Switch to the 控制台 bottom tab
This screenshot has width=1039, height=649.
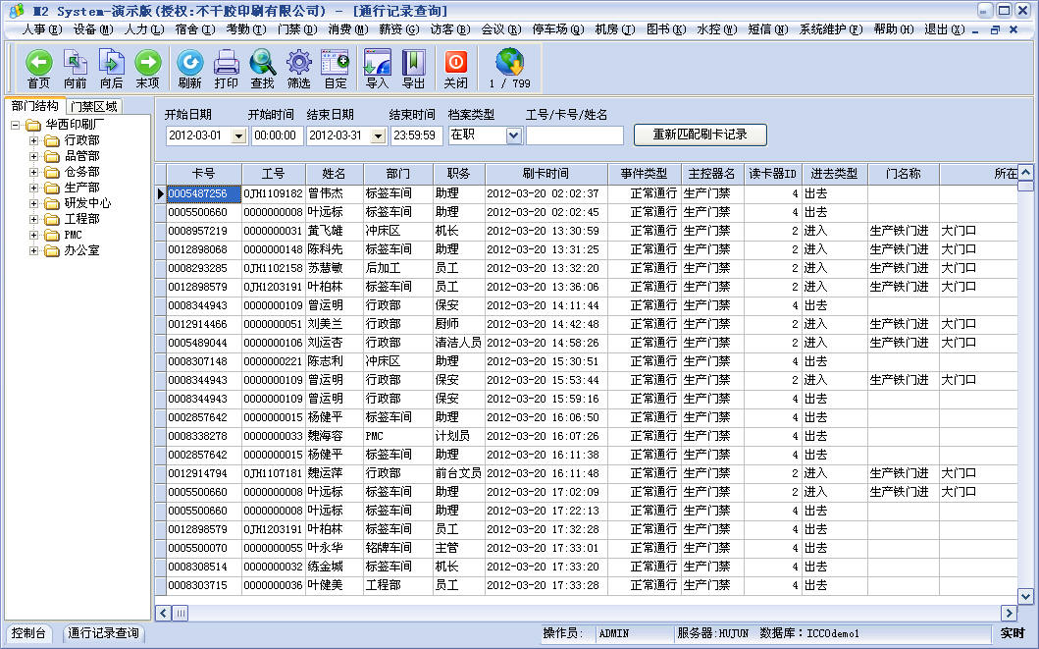pyautogui.click(x=28, y=633)
